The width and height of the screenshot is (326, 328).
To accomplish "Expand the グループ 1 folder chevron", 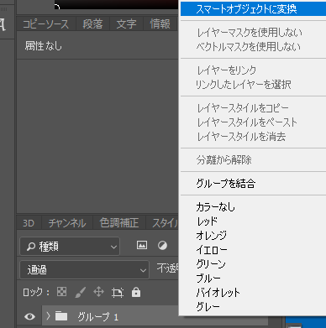I will (48, 316).
